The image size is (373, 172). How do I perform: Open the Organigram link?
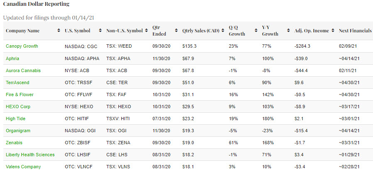click(x=18, y=131)
